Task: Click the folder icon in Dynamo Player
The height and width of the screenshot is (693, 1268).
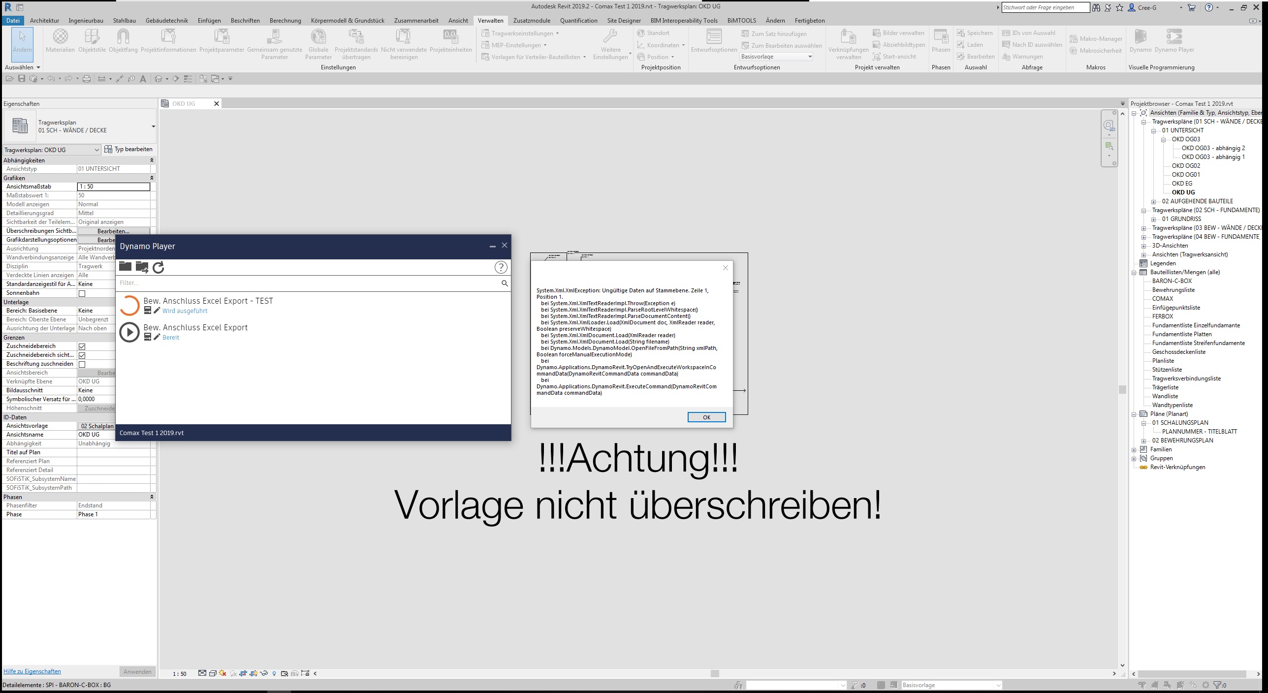Action: click(125, 267)
